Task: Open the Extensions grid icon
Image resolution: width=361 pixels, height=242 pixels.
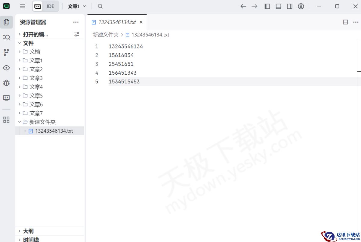Action: (x=6, y=119)
